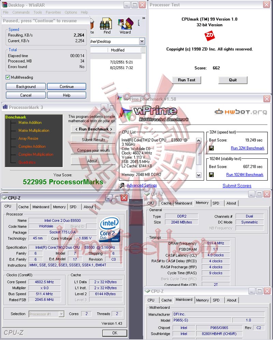This screenshot has height=340, width=273.
Task: Click the ZD logo icon
Action: point(210,36)
